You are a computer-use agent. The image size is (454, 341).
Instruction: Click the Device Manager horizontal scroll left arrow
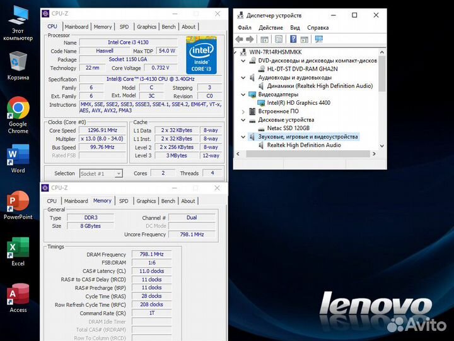238,153
